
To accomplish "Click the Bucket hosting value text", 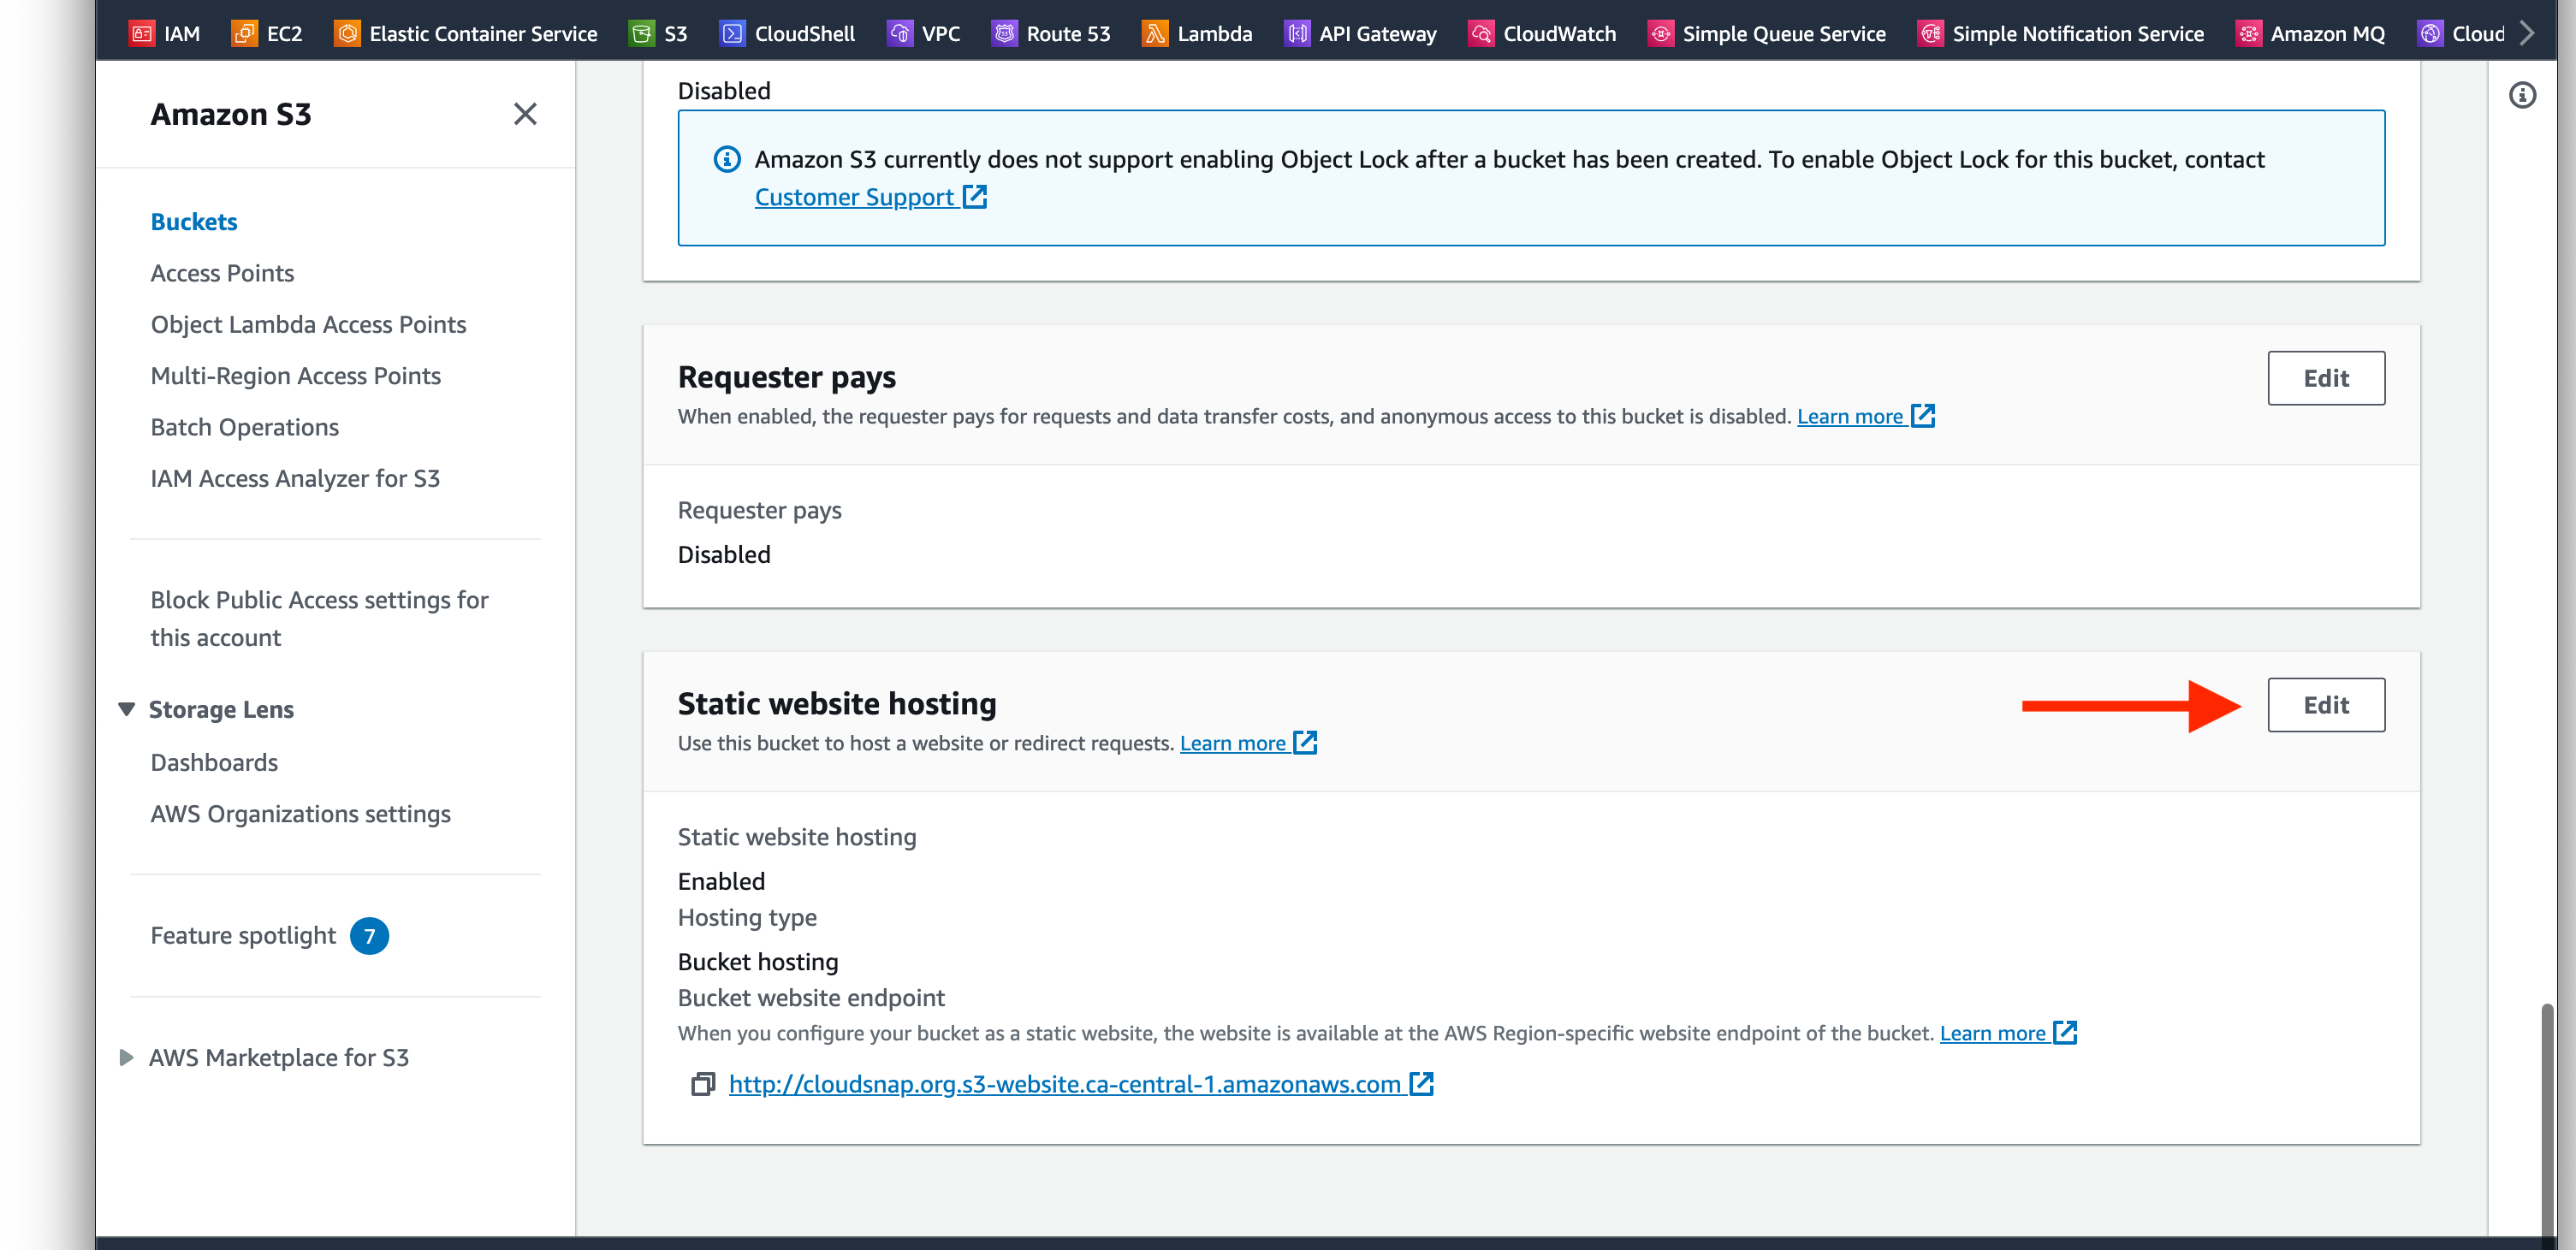I will pos(758,961).
